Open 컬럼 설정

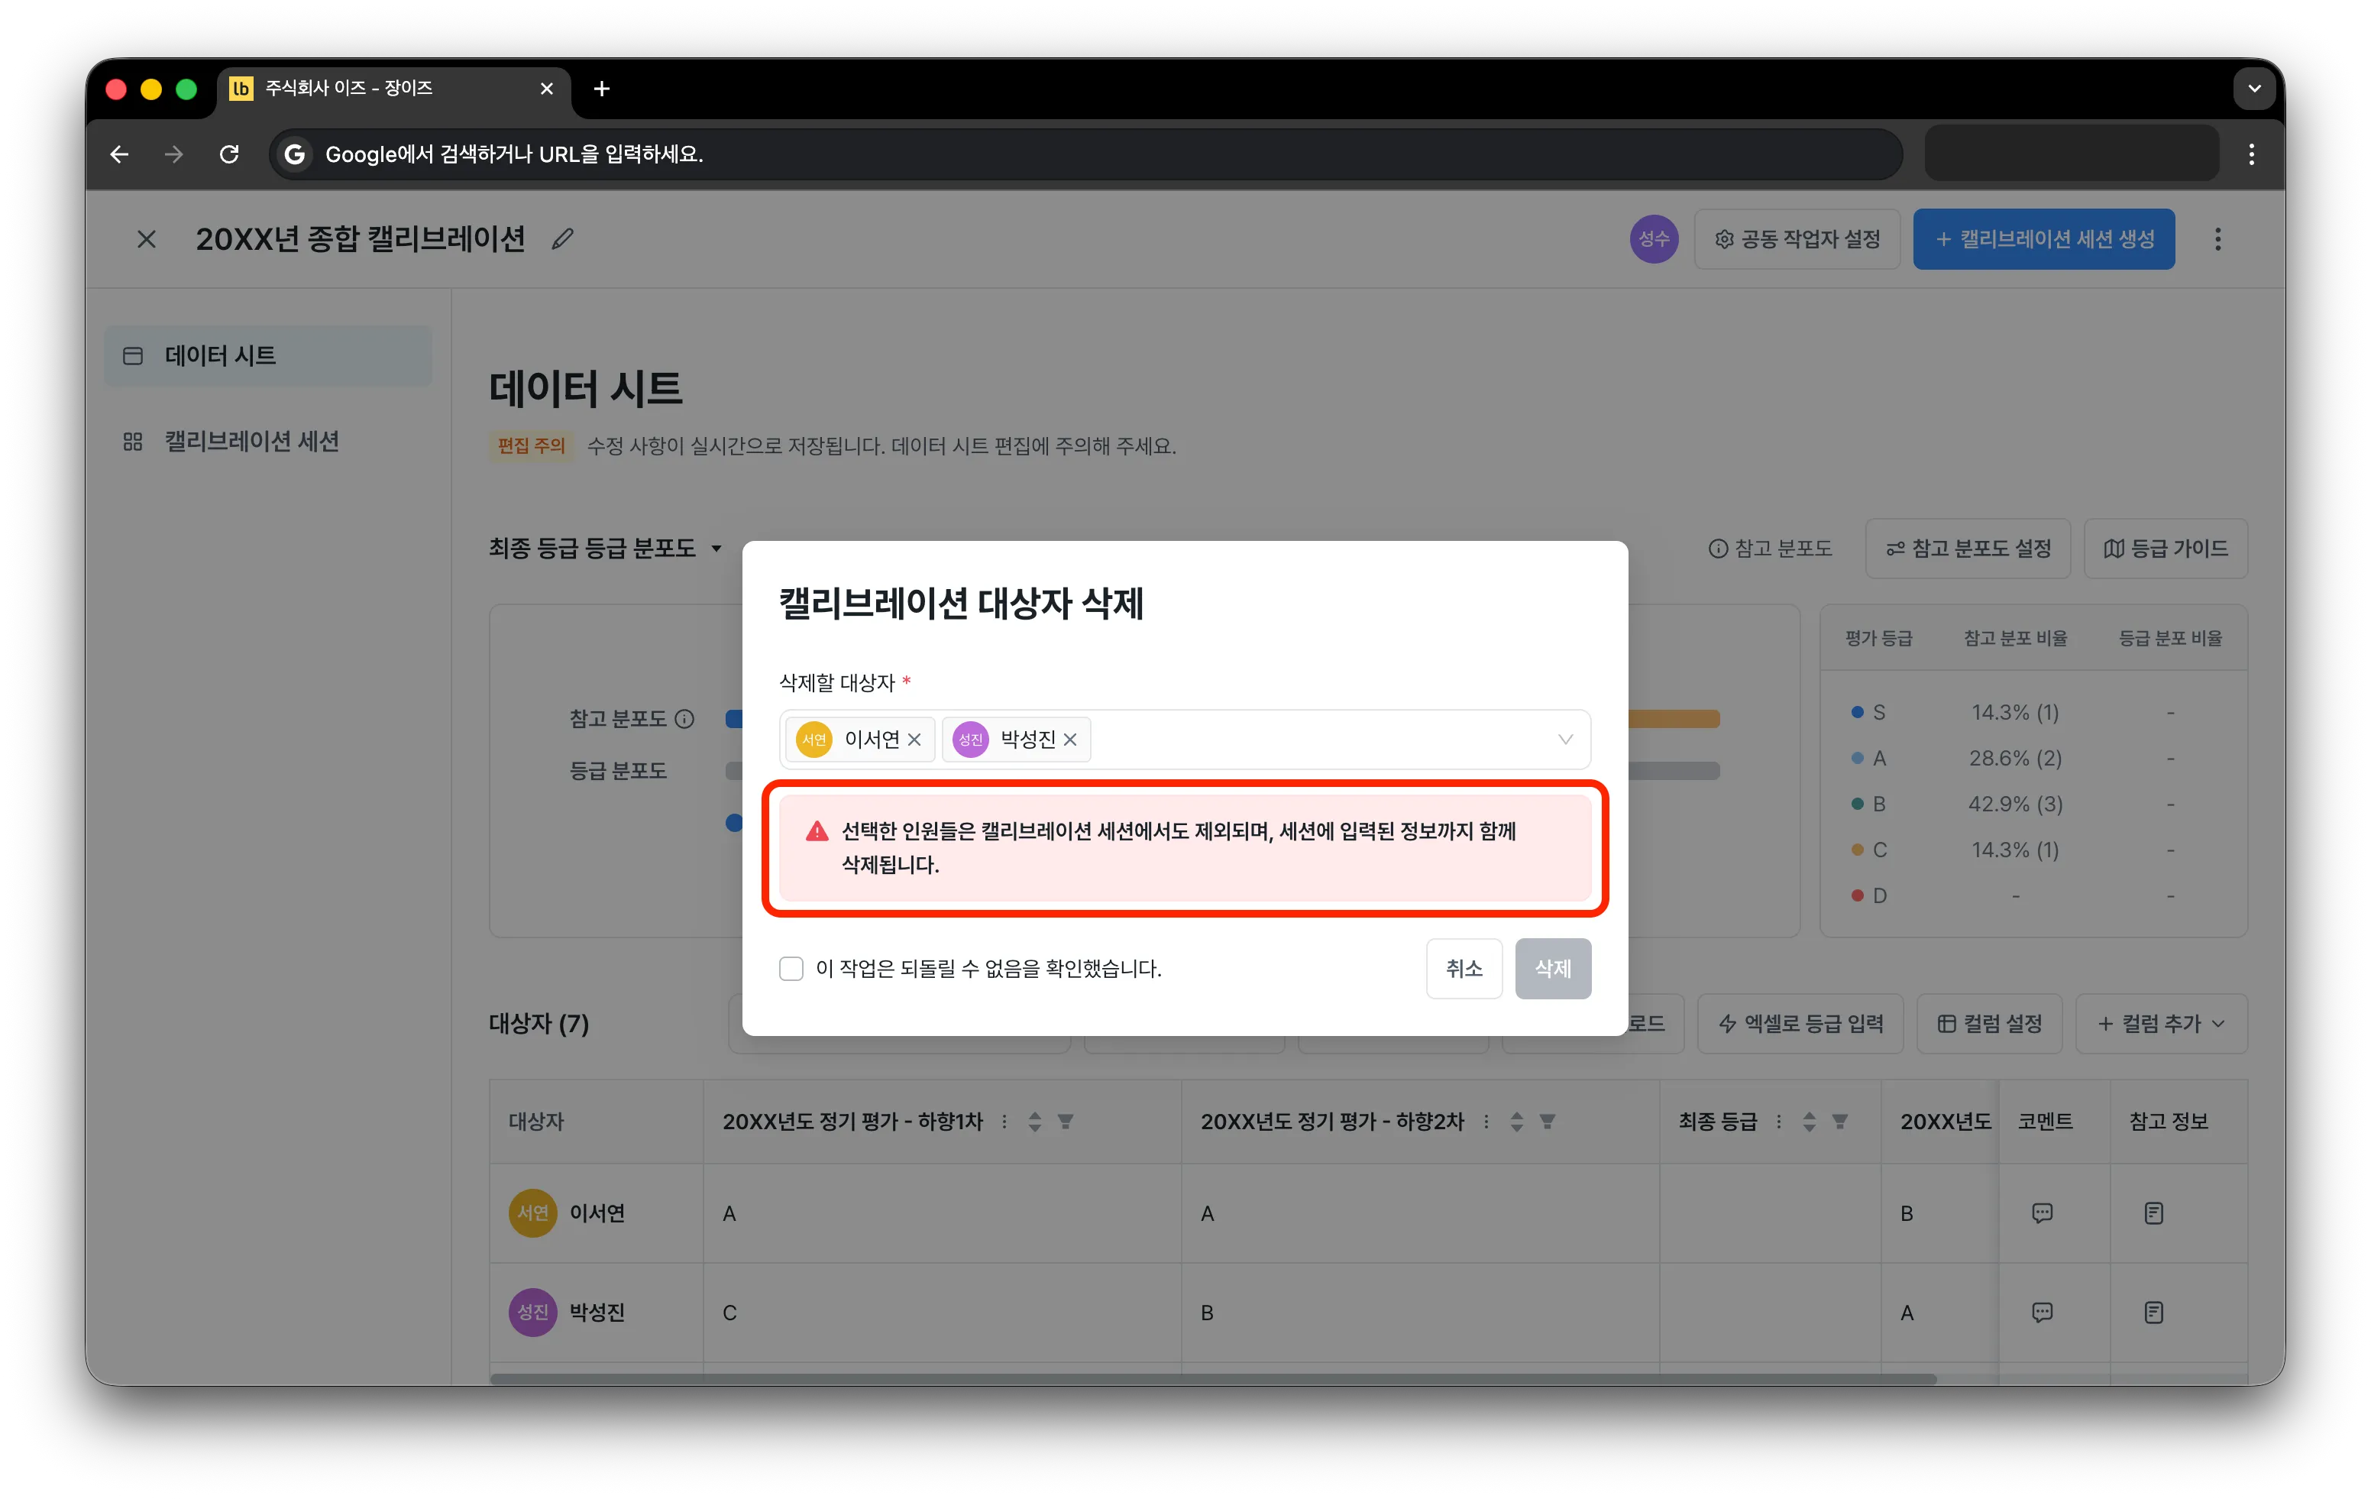(x=1989, y=1023)
